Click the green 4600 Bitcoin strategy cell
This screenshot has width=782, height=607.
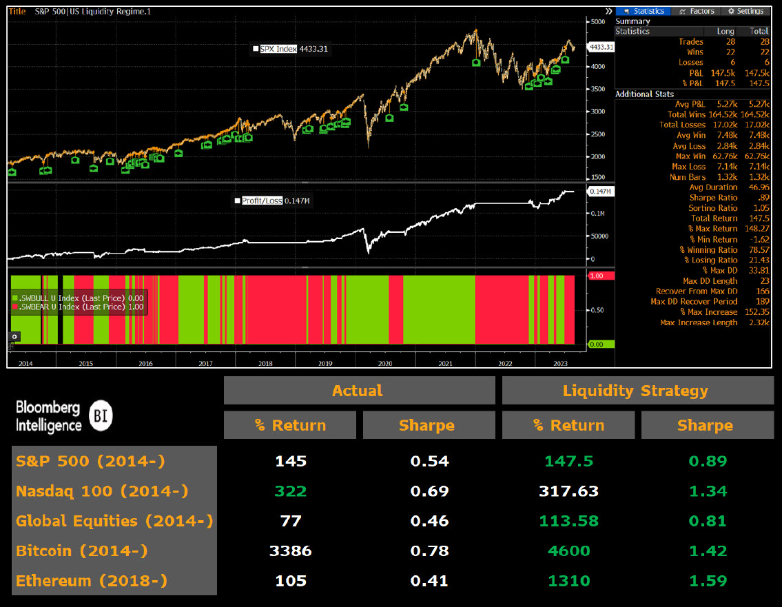click(x=568, y=551)
